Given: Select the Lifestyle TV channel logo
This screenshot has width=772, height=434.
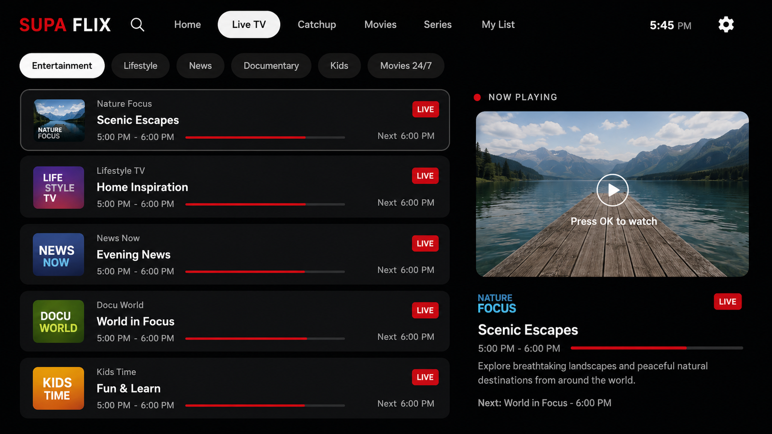Looking at the screenshot, I should pyautogui.click(x=58, y=188).
